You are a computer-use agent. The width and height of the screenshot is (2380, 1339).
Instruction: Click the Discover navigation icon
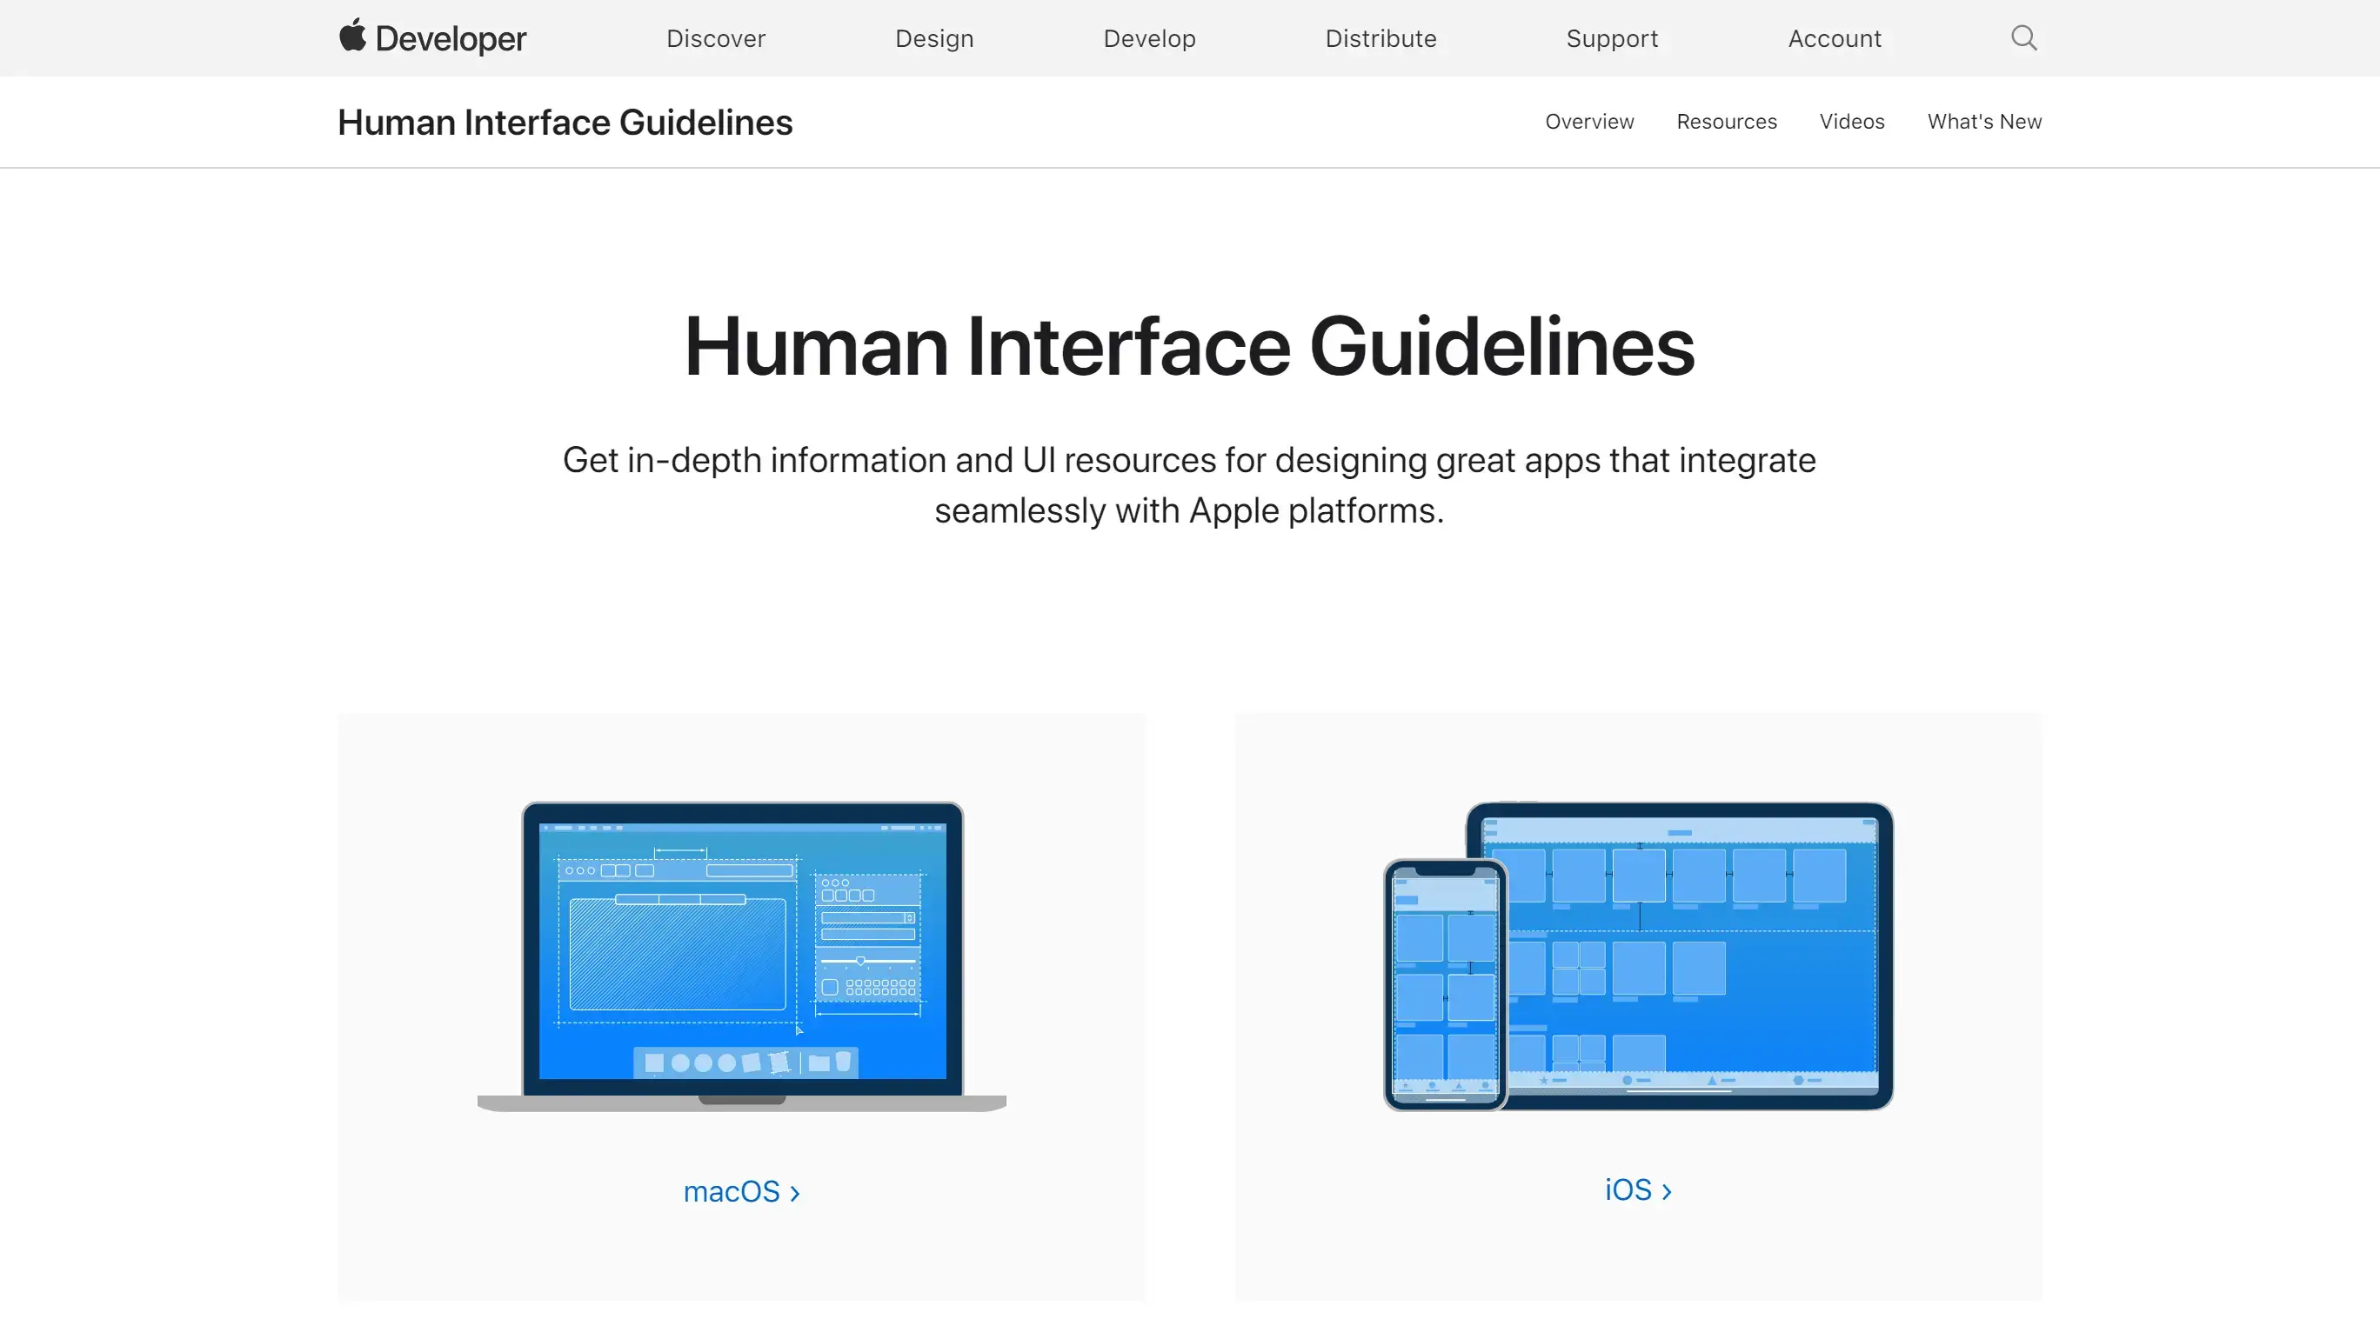point(714,37)
